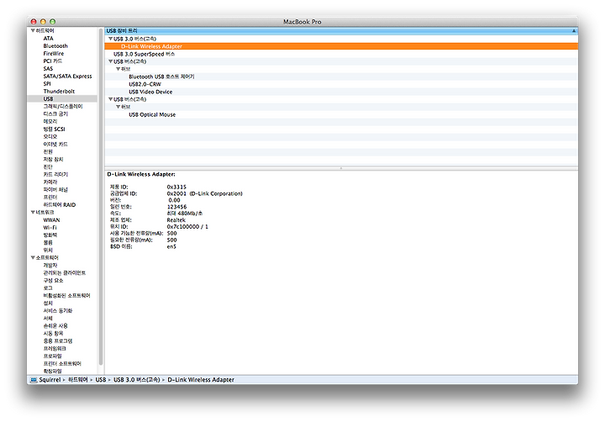This screenshot has width=605, height=422.
Task: Select 서비스 동기화 in the sidebar
Action: [58, 310]
